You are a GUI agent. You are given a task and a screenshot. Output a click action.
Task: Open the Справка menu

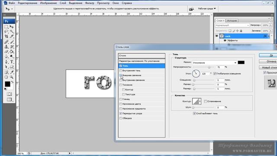point(127,3)
